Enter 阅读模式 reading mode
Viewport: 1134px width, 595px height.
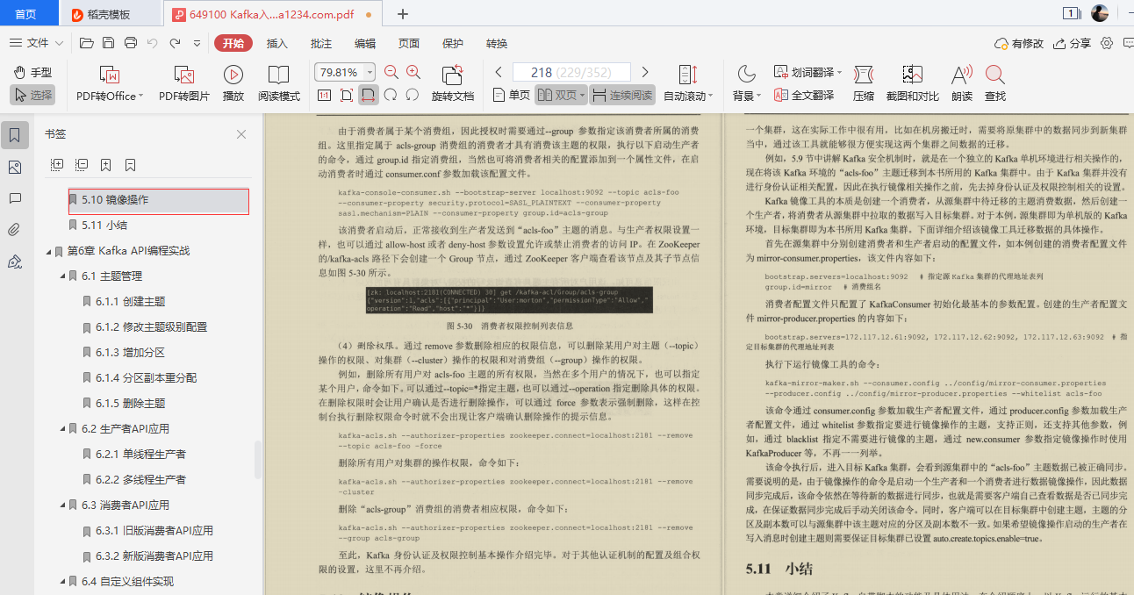tap(278, 82)
